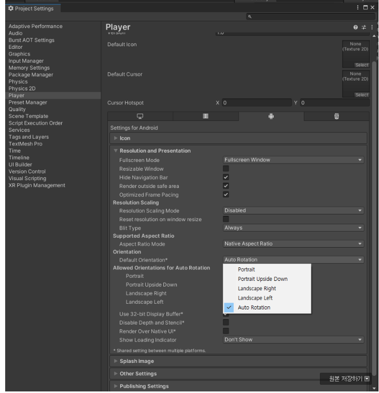Choose Landscape Left in dropdown list

[267, 299]
